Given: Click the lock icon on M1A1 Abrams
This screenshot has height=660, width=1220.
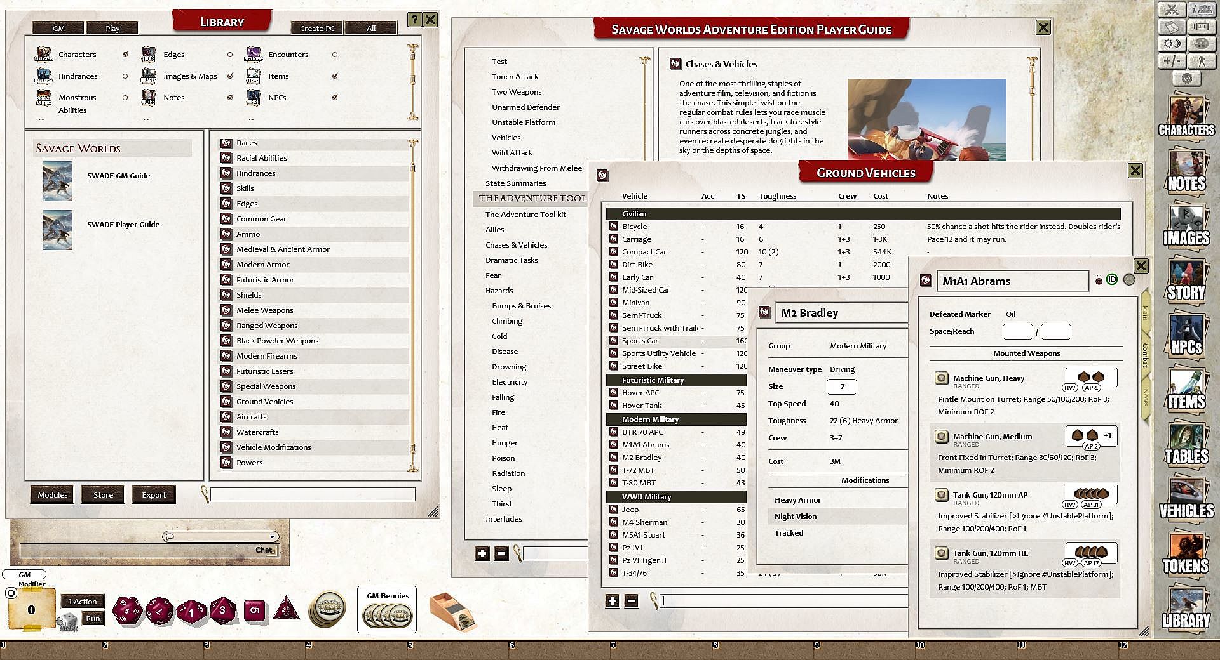Looking at the screenshot, I should (1099, 280).
